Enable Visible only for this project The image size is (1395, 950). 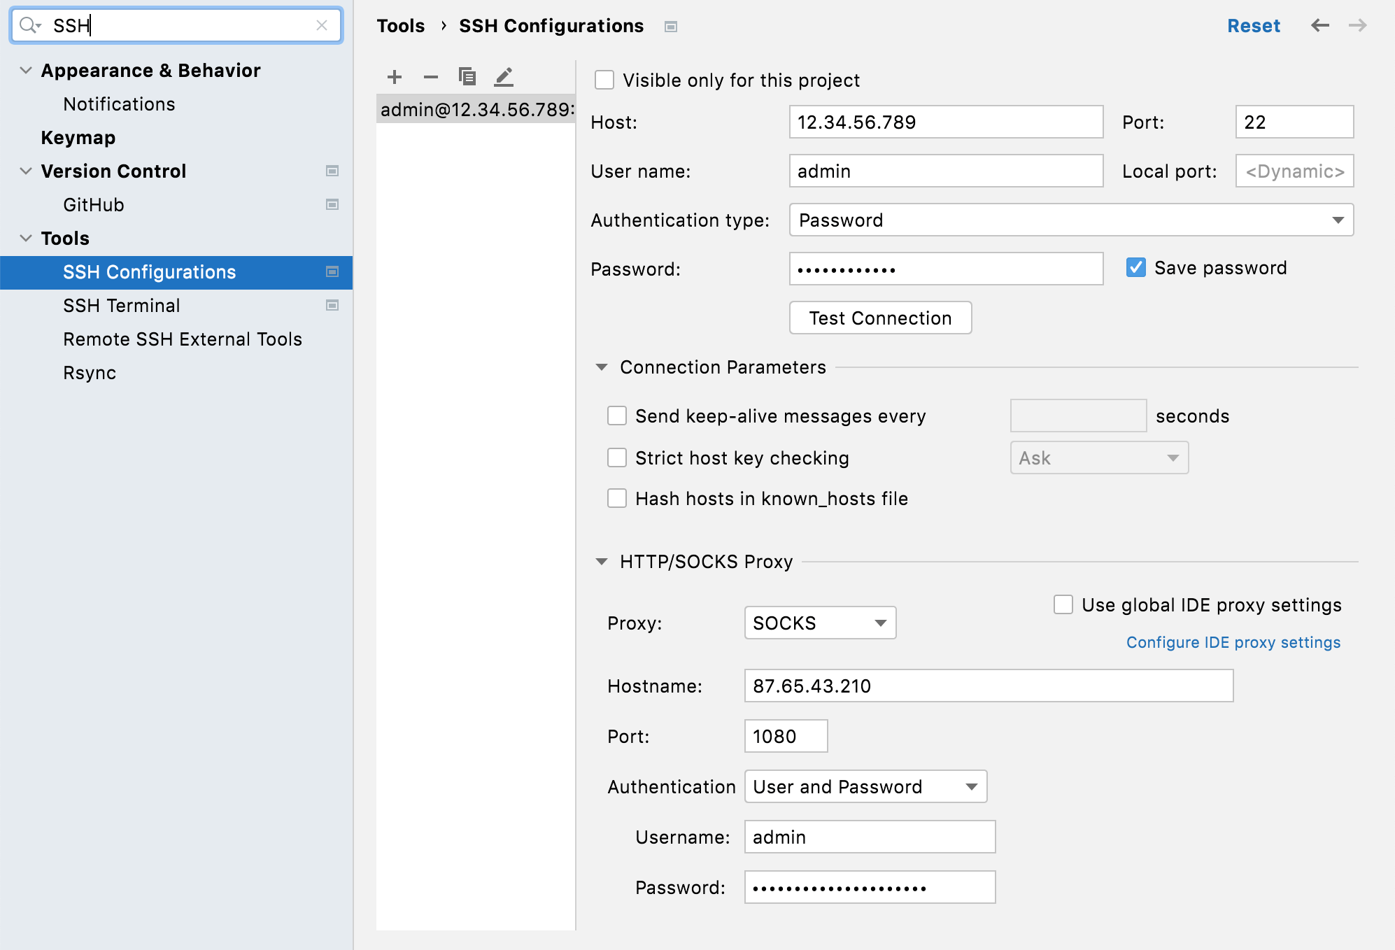tap(604, 80)
